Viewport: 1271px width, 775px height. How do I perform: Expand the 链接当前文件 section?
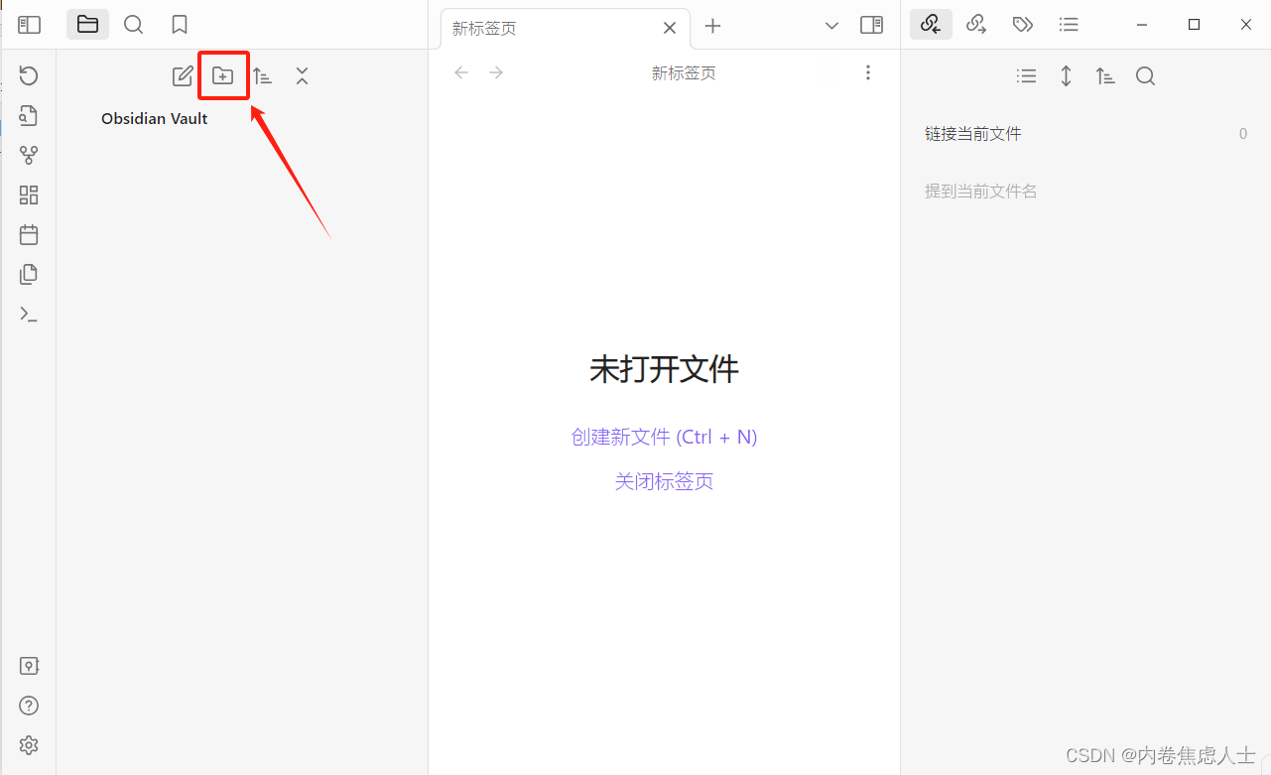(x=1085, y=134)
